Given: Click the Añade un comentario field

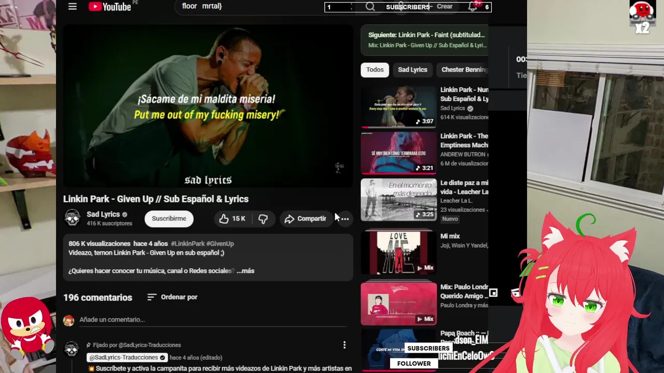Looking at the screenshot, I should (x=213, y=320).
